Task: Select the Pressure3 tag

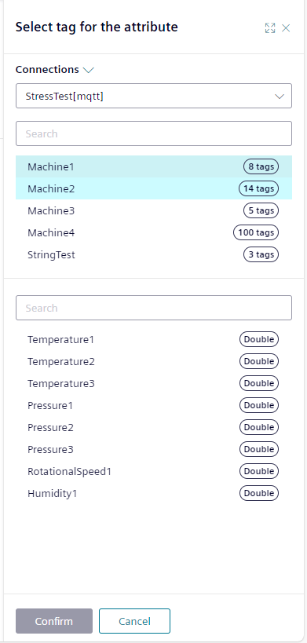Action: (x=154, y=449)
